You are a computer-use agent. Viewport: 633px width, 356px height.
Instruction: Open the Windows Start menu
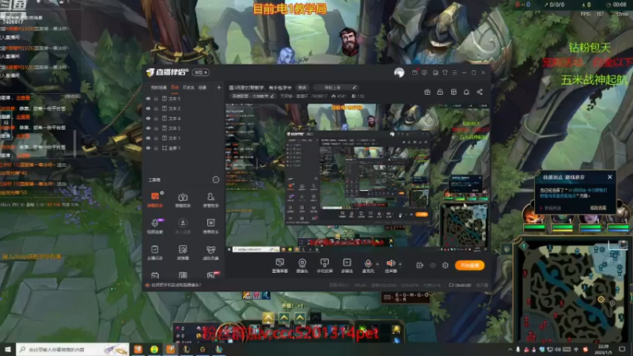7,350
